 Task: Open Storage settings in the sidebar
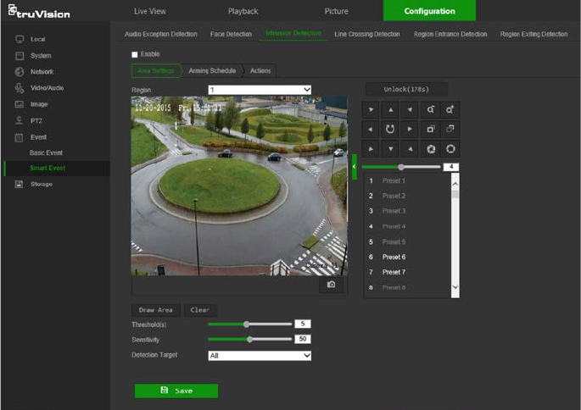(x=41, y=184)
